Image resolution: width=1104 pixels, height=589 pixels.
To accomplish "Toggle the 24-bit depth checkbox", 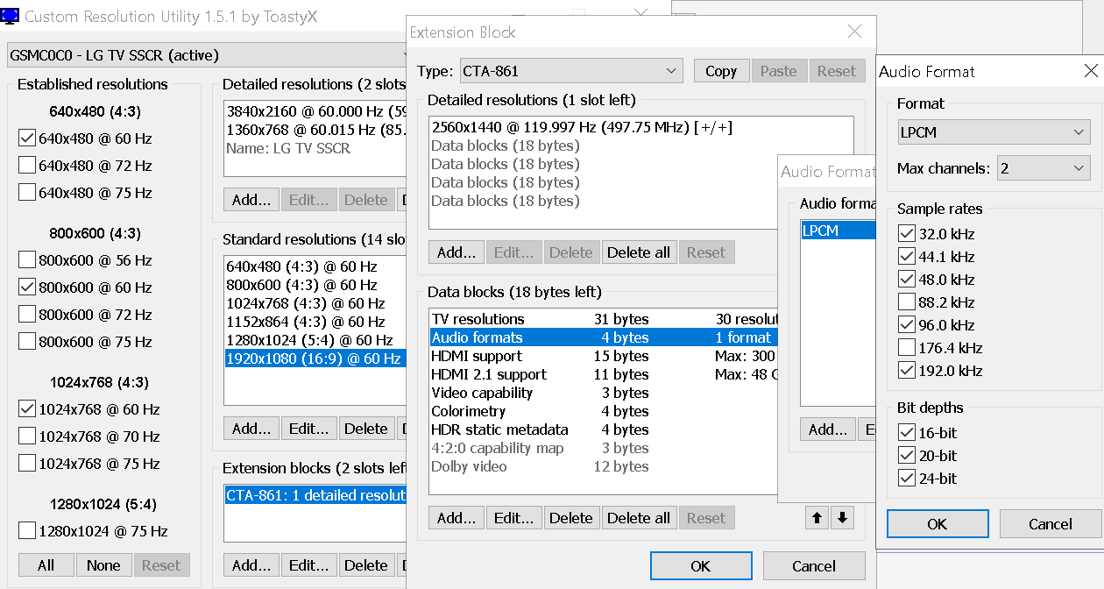I will 907,479.
